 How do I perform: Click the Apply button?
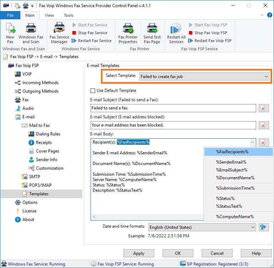(139, 253)
